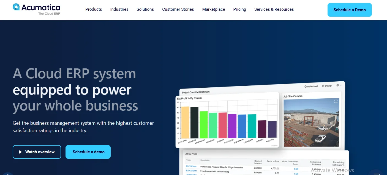
Task: Click Schedule a demo button below headline
Action: [x=88, y=152]
